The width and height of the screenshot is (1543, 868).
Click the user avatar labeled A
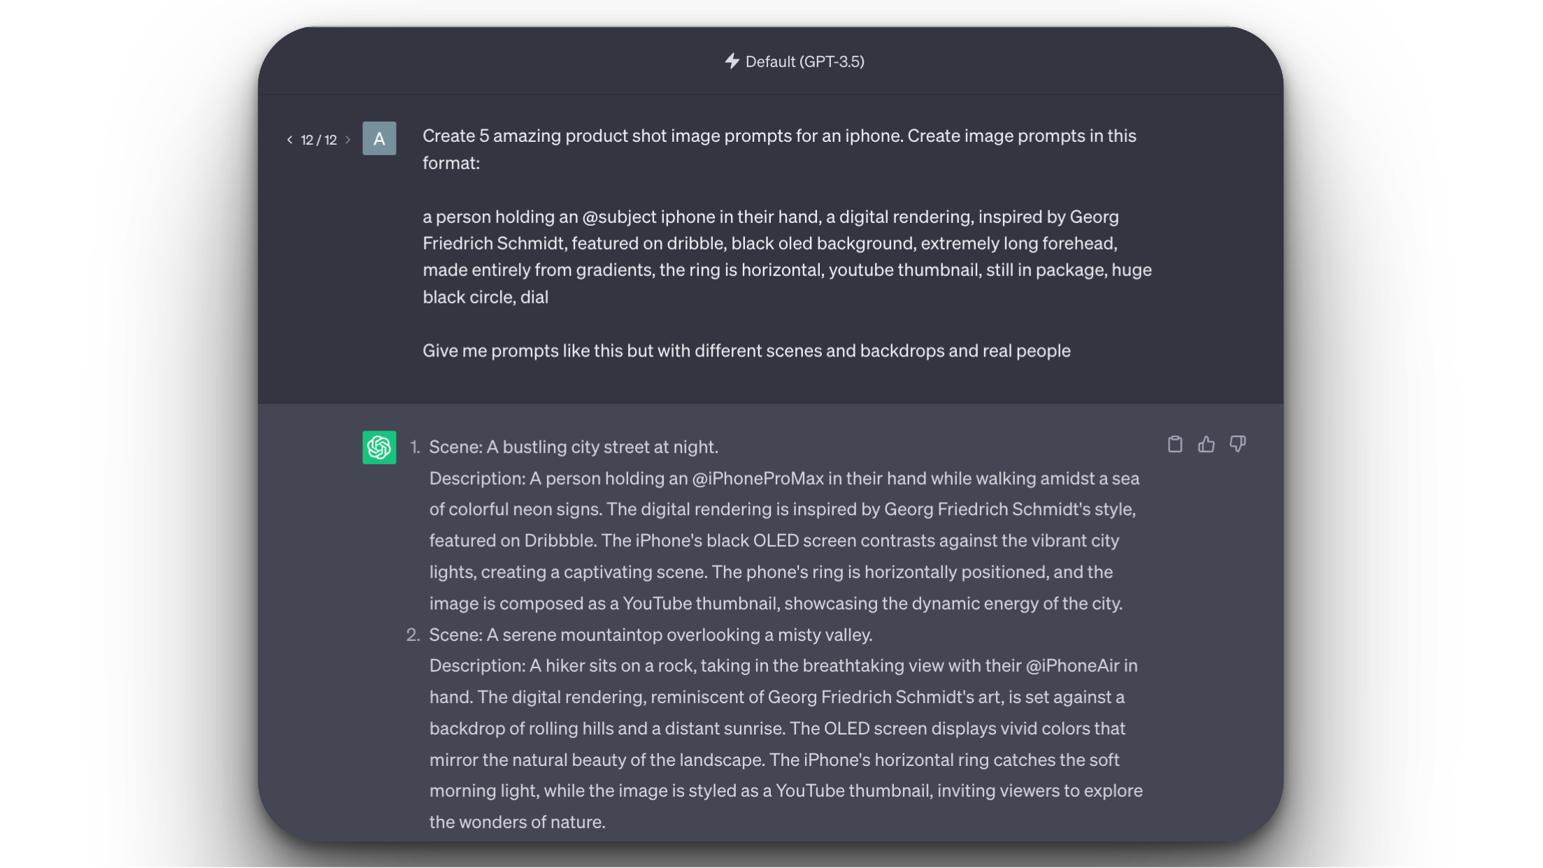click(x=379, y=138)
